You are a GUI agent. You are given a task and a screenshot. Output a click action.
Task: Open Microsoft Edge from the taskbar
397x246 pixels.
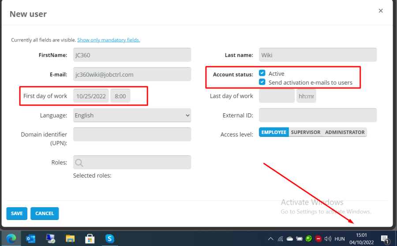pos(11,239)
